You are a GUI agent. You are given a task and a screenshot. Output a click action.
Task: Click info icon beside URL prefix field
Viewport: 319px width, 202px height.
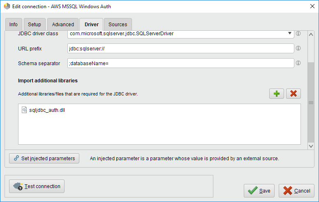click(298, 48)
